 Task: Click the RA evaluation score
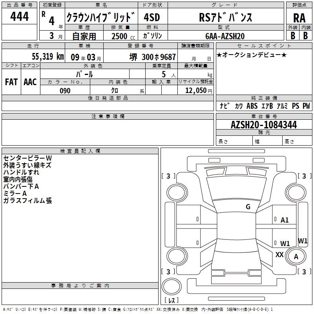[299, 17]
